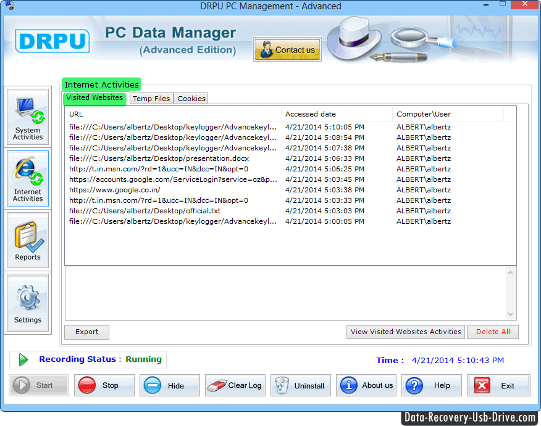Click the red Stop recording button
541x426 pixels.
pyautogui.click(x=104, y=385)
